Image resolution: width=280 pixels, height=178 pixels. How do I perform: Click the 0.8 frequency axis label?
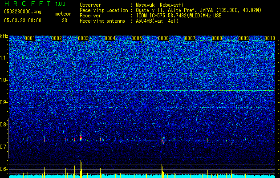(4, 125)
